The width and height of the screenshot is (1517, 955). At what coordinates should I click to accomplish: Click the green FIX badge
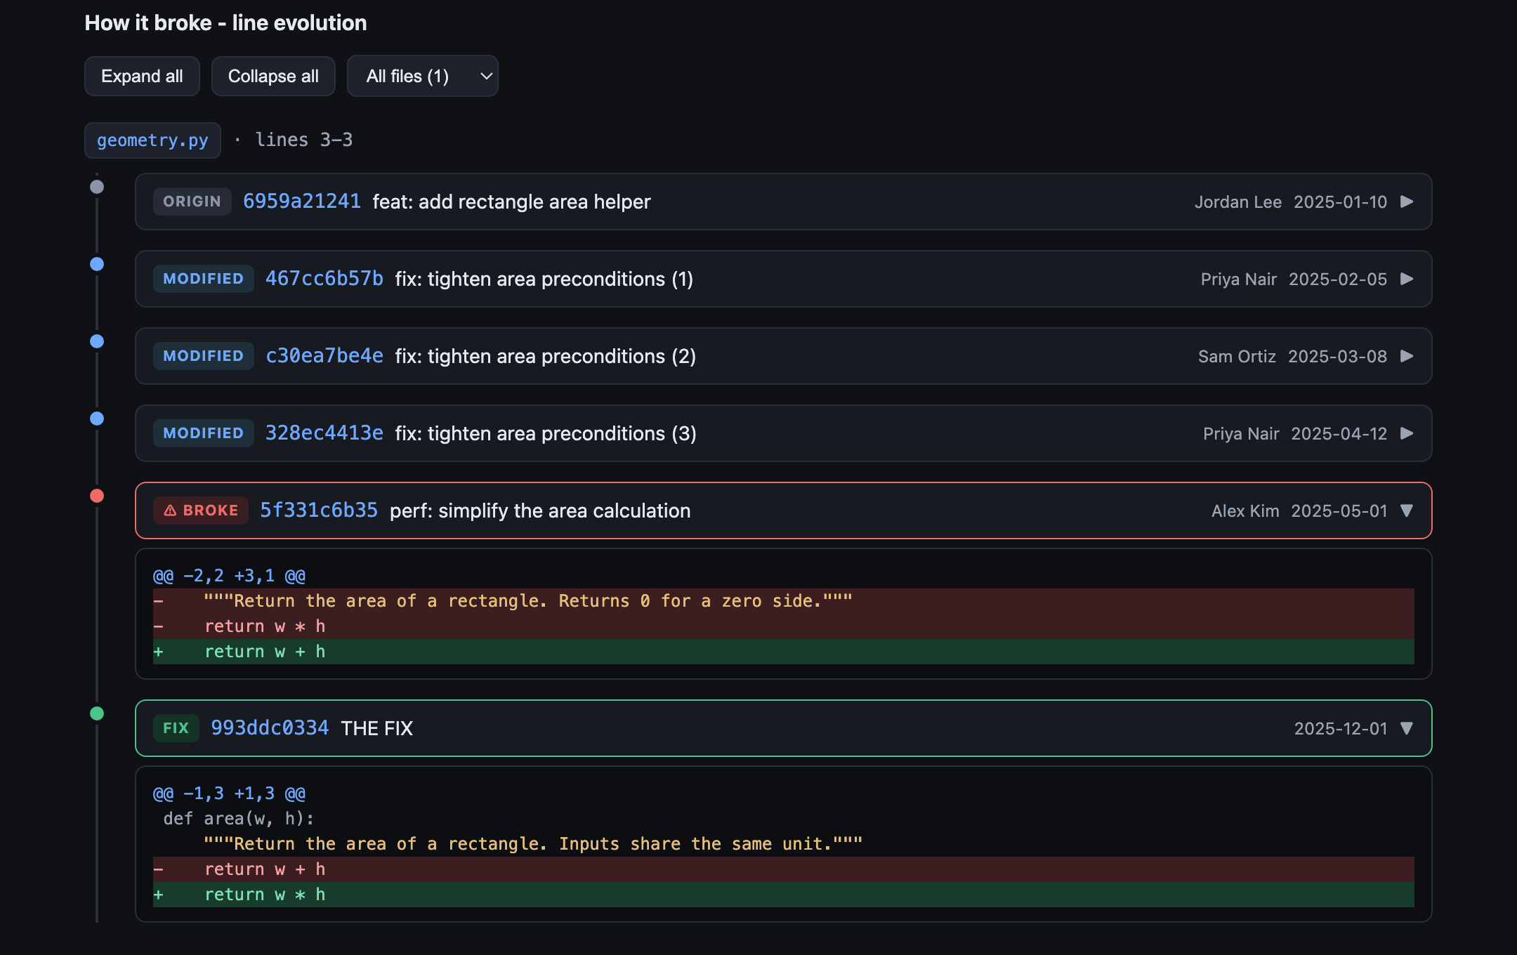click(x=176, y=728)
